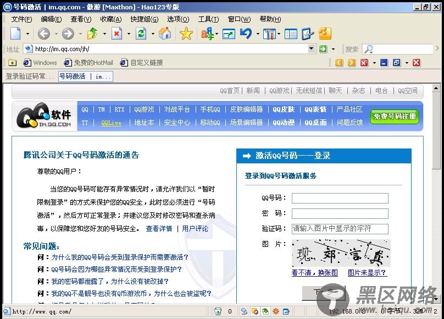Click the orange next tab arrow icon

tap(351, 63)
